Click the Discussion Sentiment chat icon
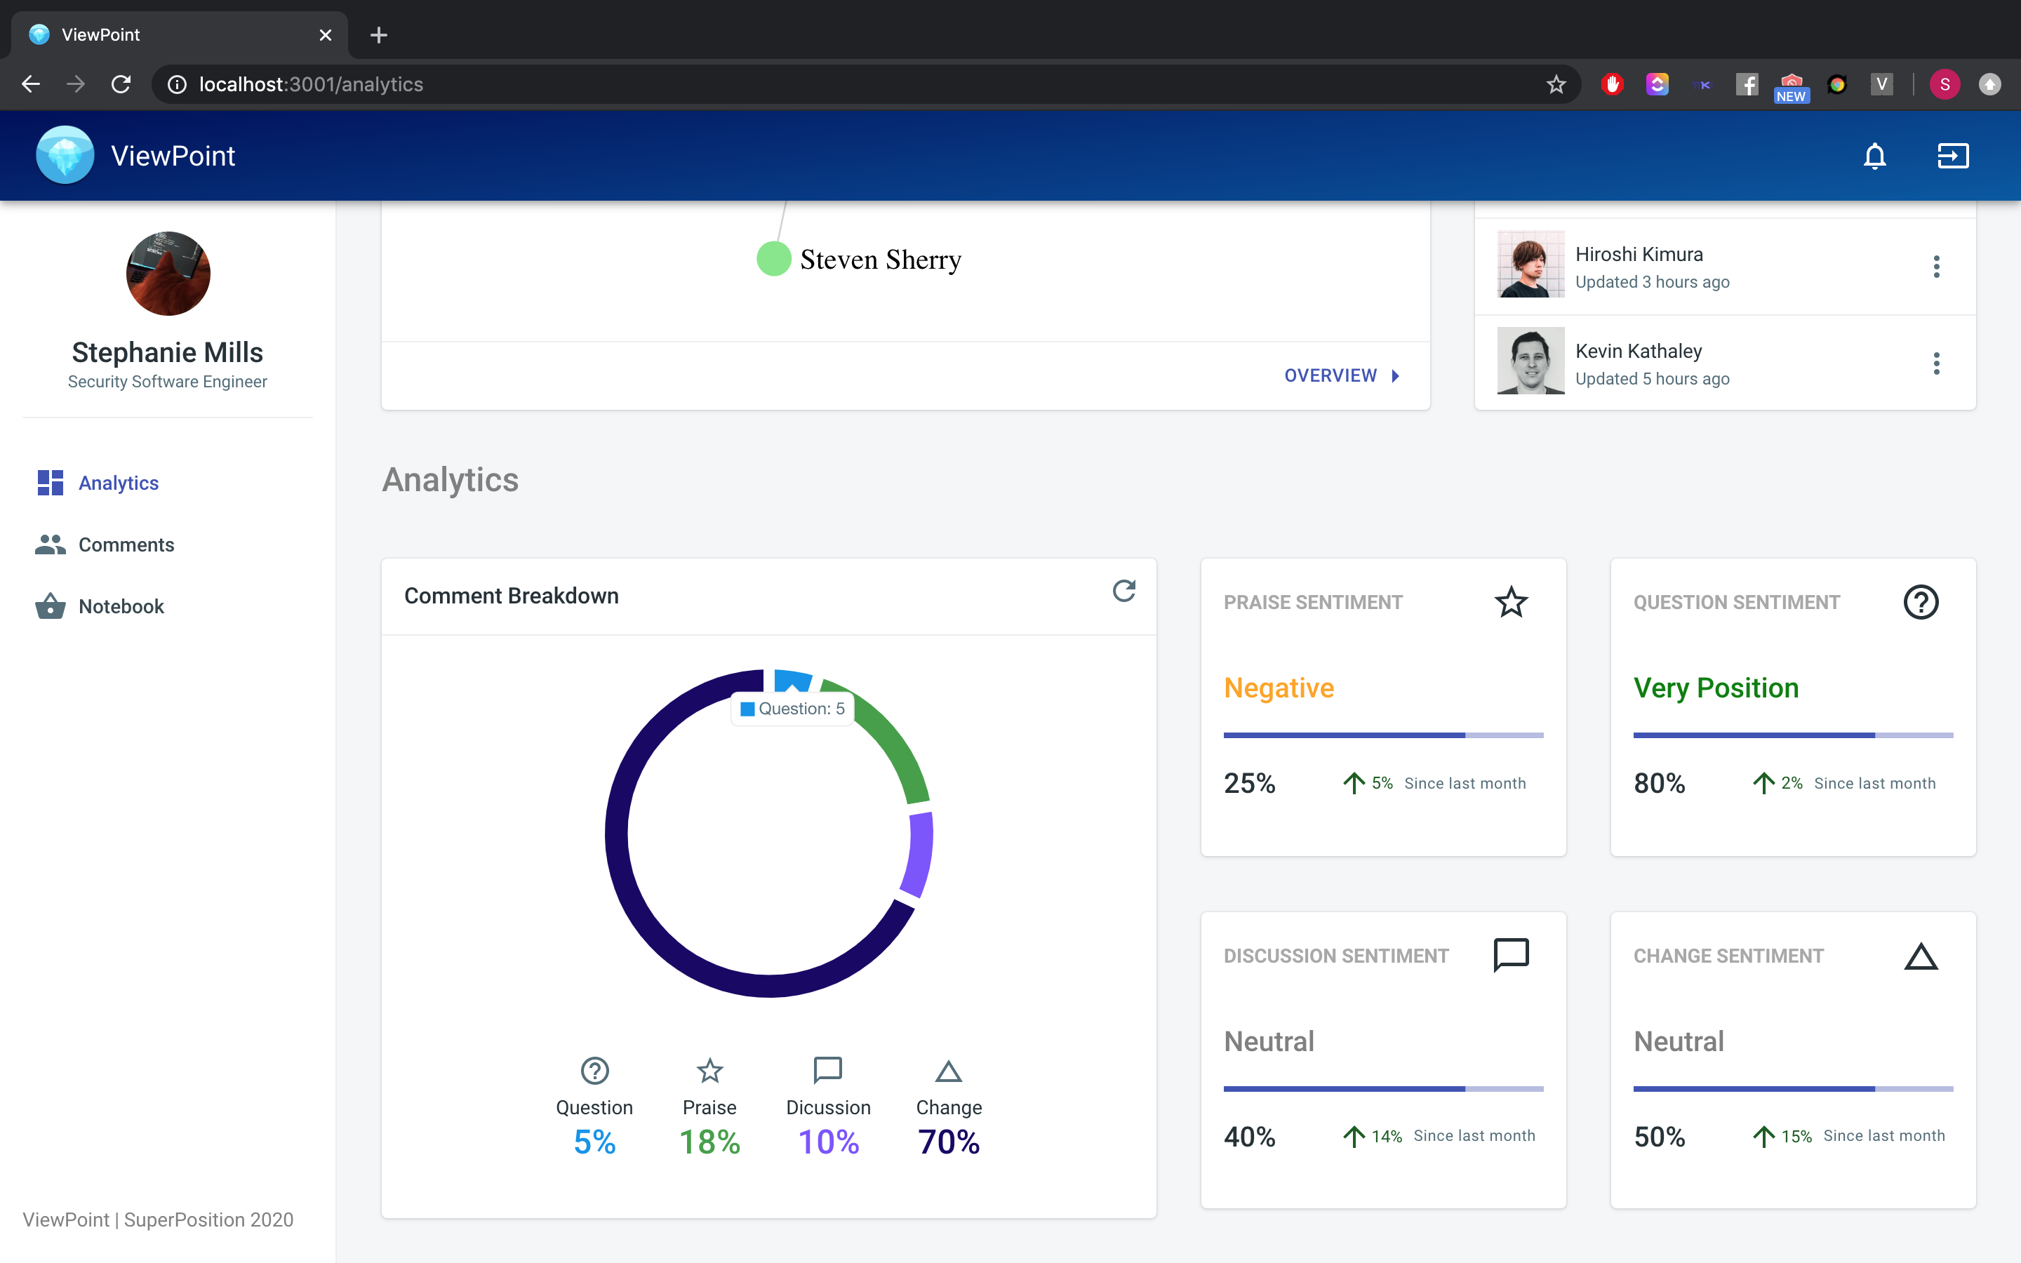This screenshot has width=2021, height=1263. 1511,955
